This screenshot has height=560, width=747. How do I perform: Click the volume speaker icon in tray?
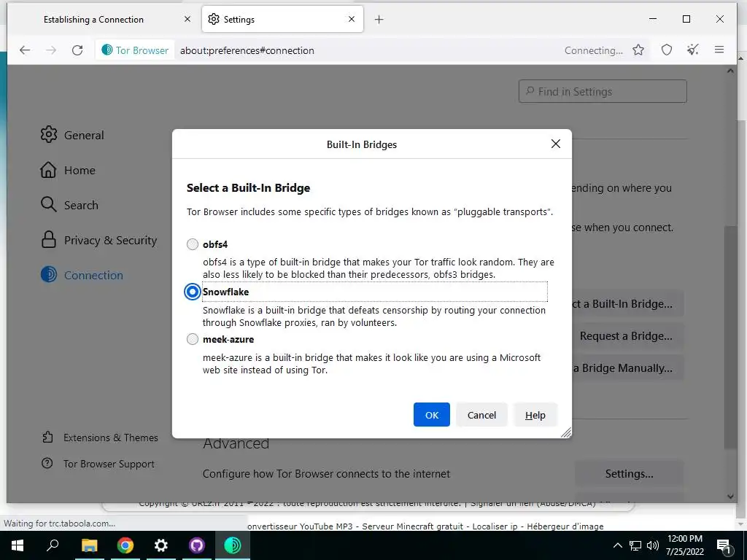[653, 545]
